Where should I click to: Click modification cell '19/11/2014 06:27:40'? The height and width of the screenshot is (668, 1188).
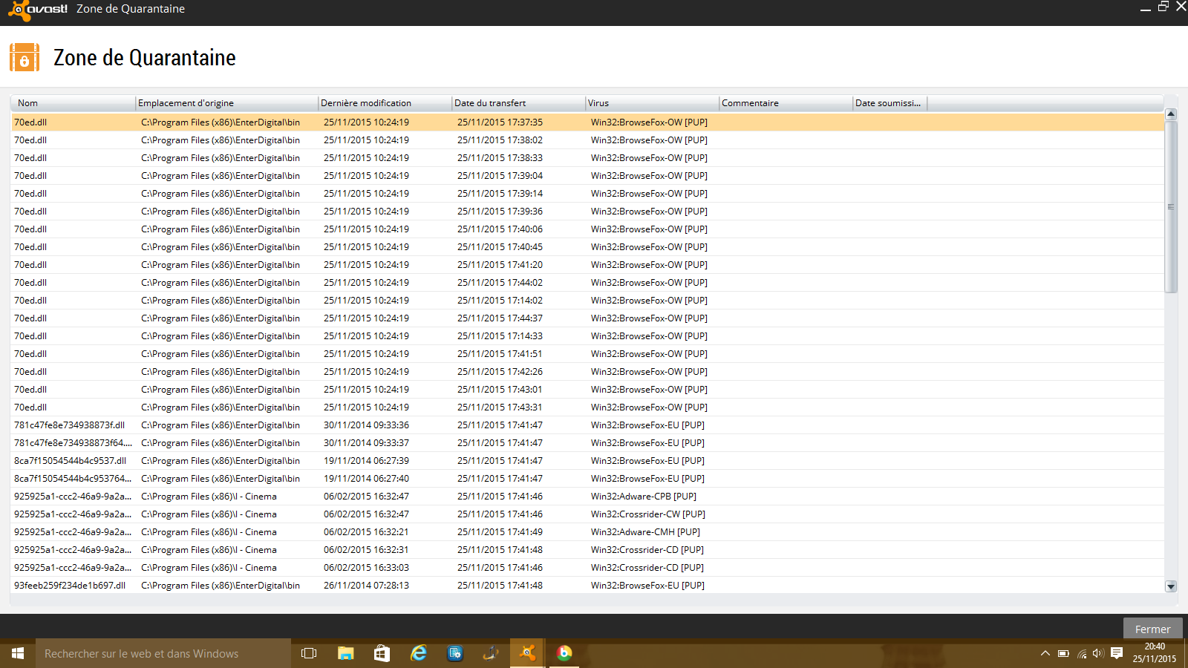(x=366, y=479)
